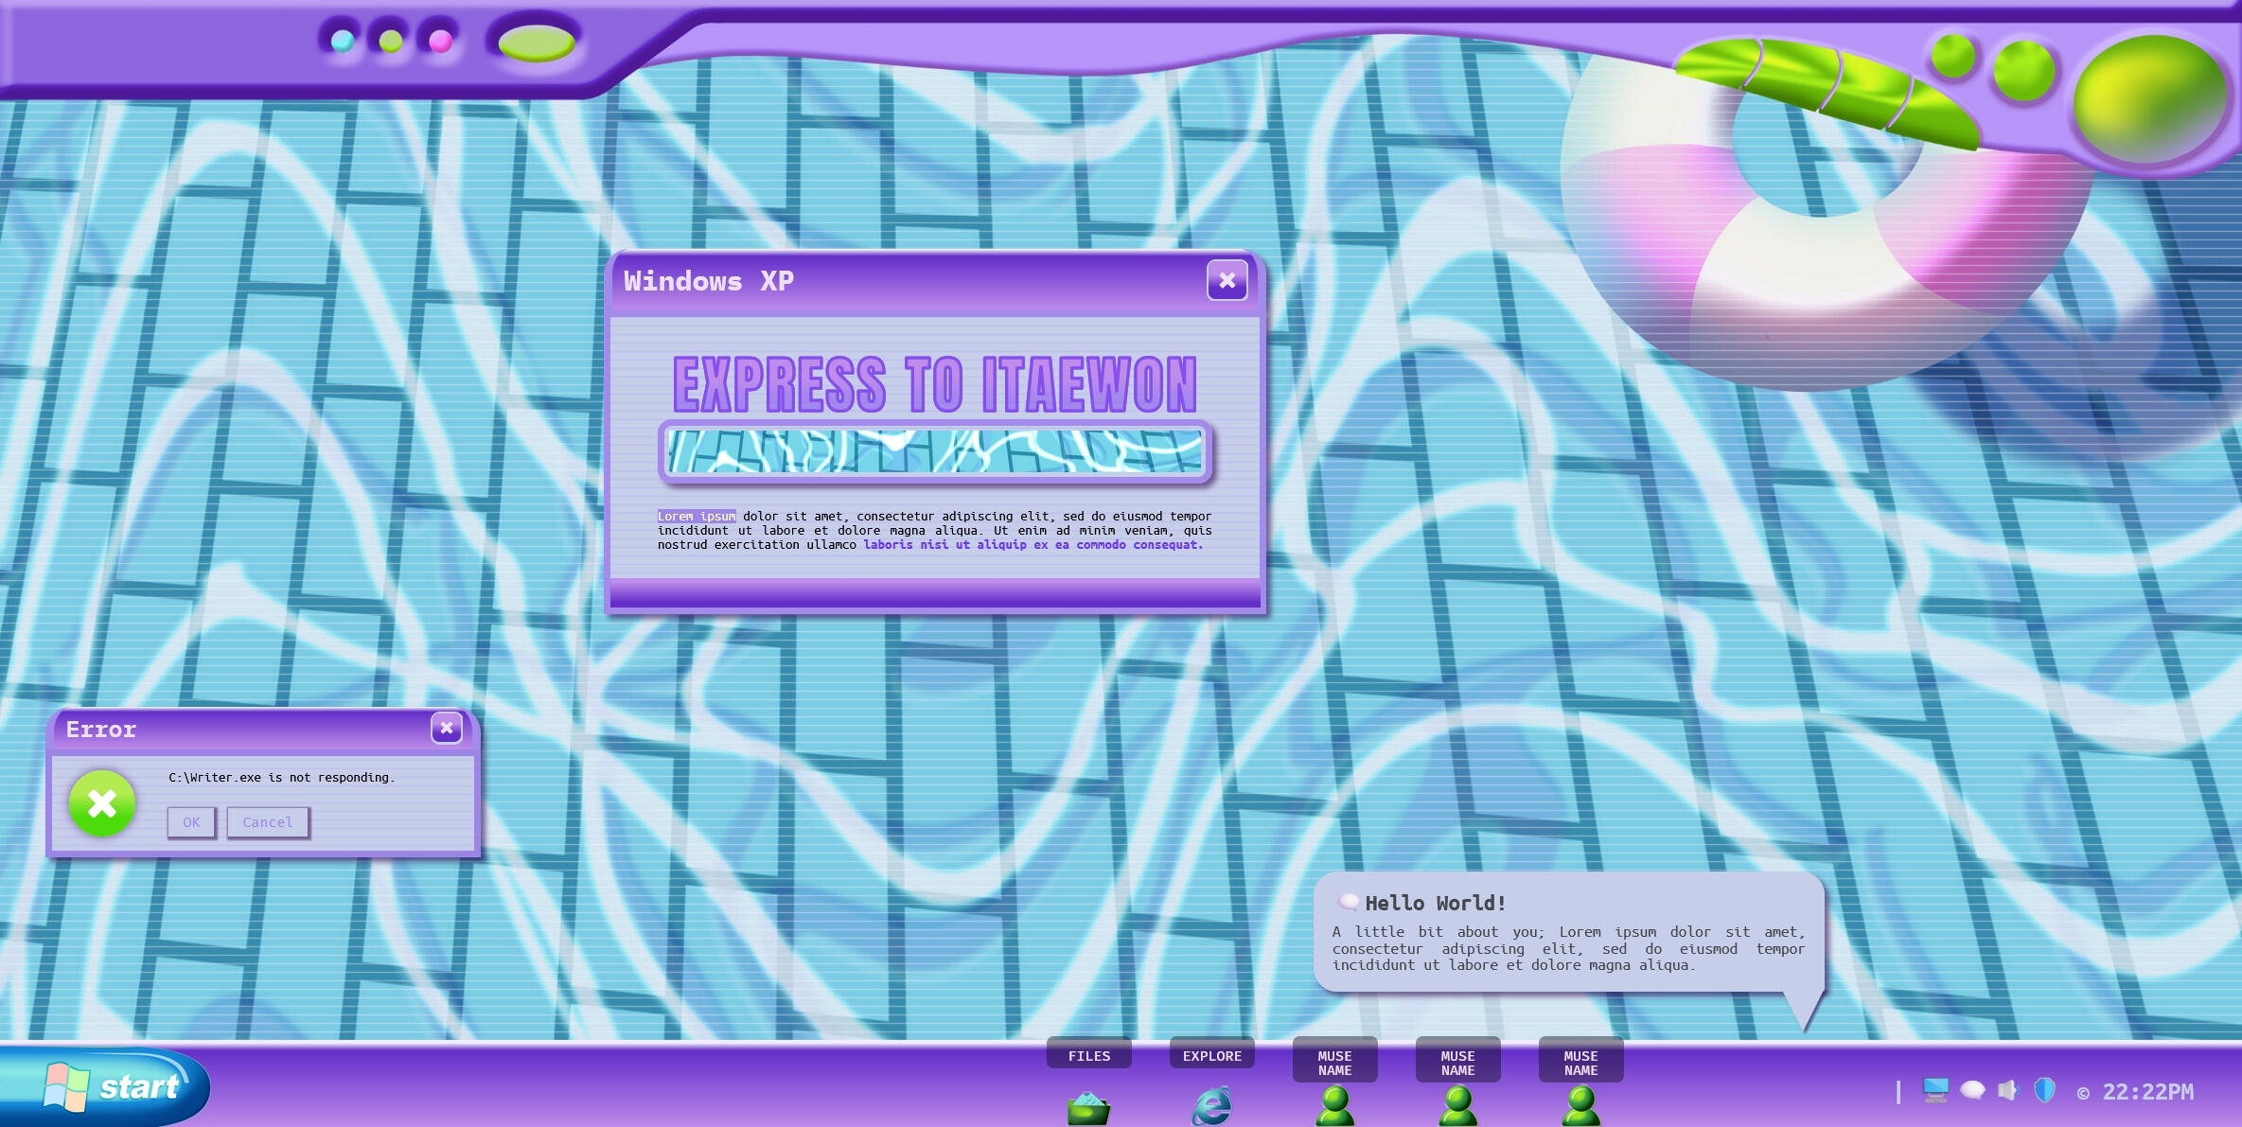The height and width of the screenshot is (1127, 2242).
Task: Click the green oval pill button at top
Action: click(537, 43)
